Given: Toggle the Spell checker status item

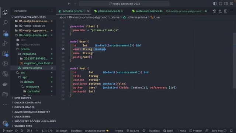Looking at the screenshot, I should tap(168, 131).
